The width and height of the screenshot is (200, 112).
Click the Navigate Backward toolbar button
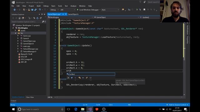coord(15,10)
